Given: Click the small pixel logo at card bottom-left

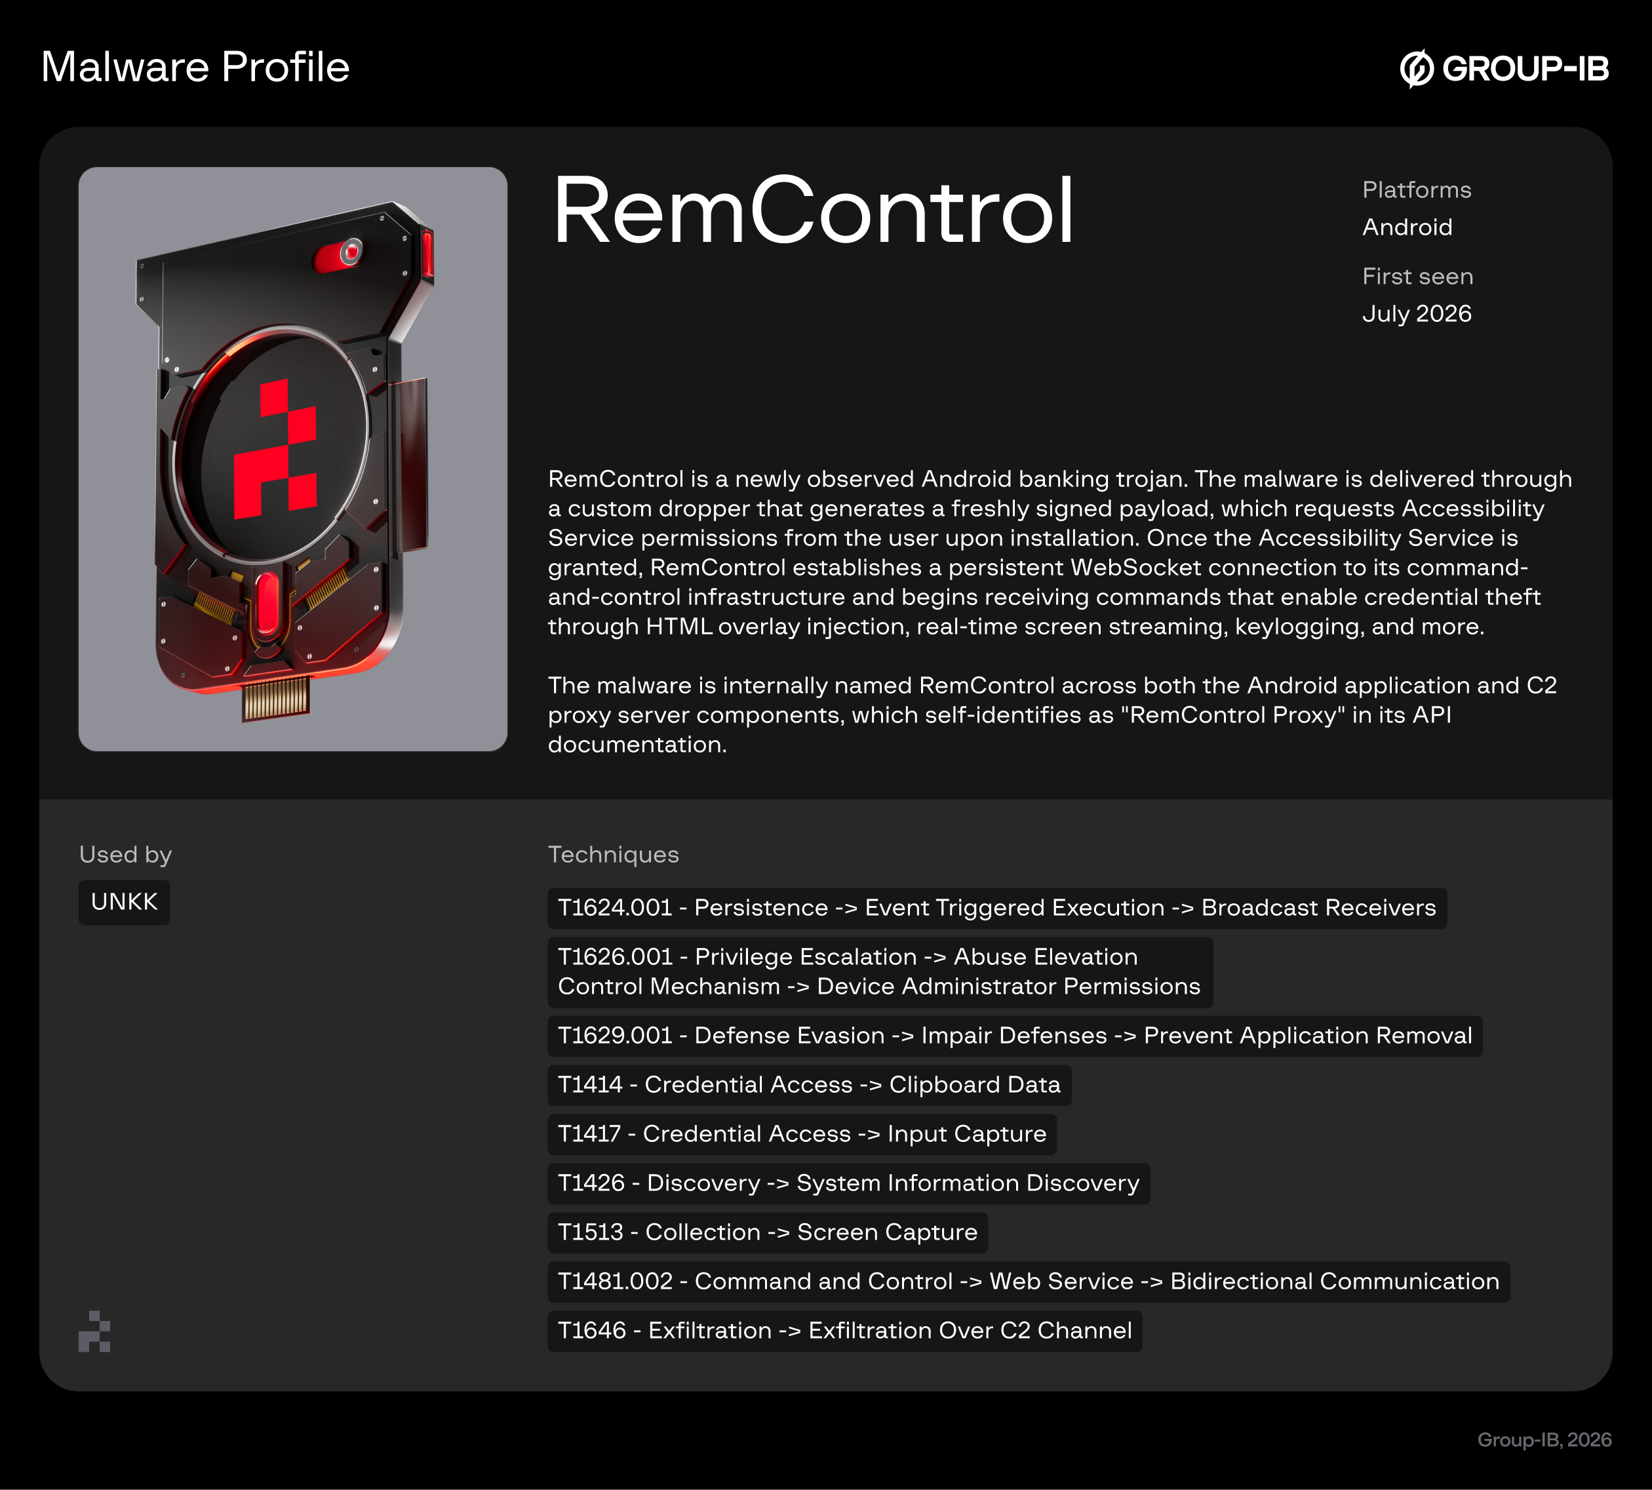Looking at the screenshot, I should click(94, 1331).
